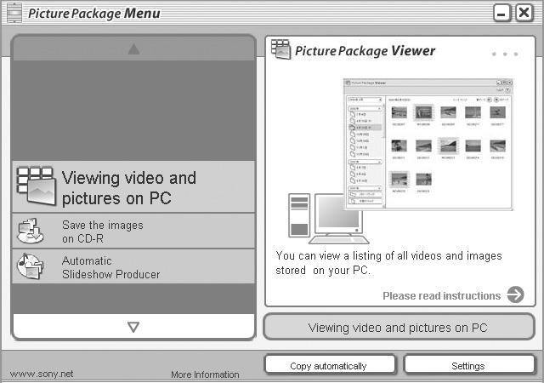The height and width of the screenshot is (383, 544).
Task: Click the Picture Package Viewer title text
Action: (365, 51)
